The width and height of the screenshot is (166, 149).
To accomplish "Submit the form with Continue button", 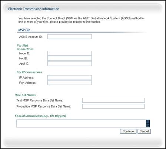I will tap(128, 131).
